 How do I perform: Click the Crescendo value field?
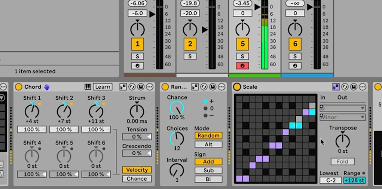(137, 153)
